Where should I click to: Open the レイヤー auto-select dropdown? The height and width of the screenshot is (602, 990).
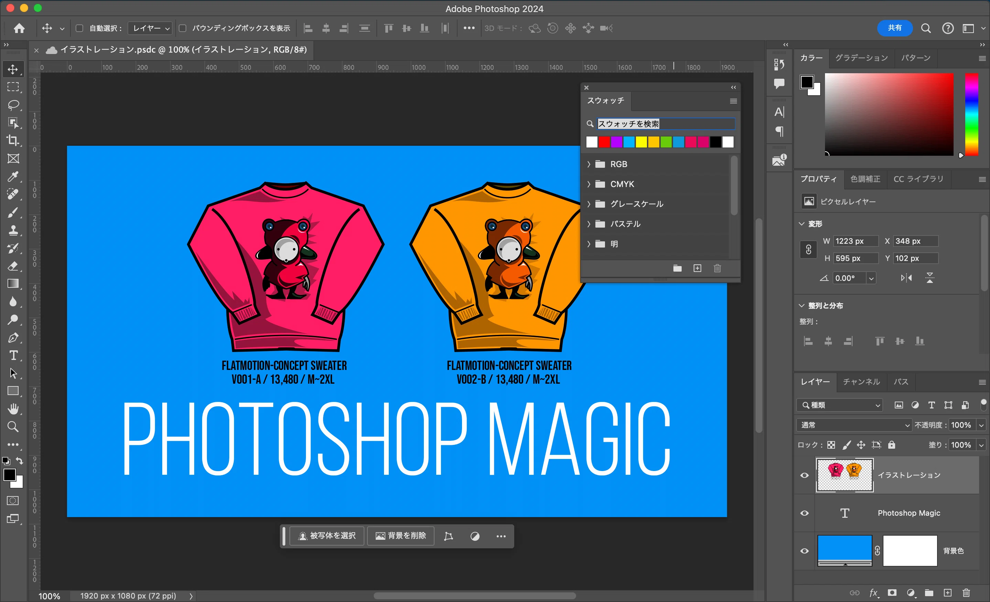click(150, 28)
